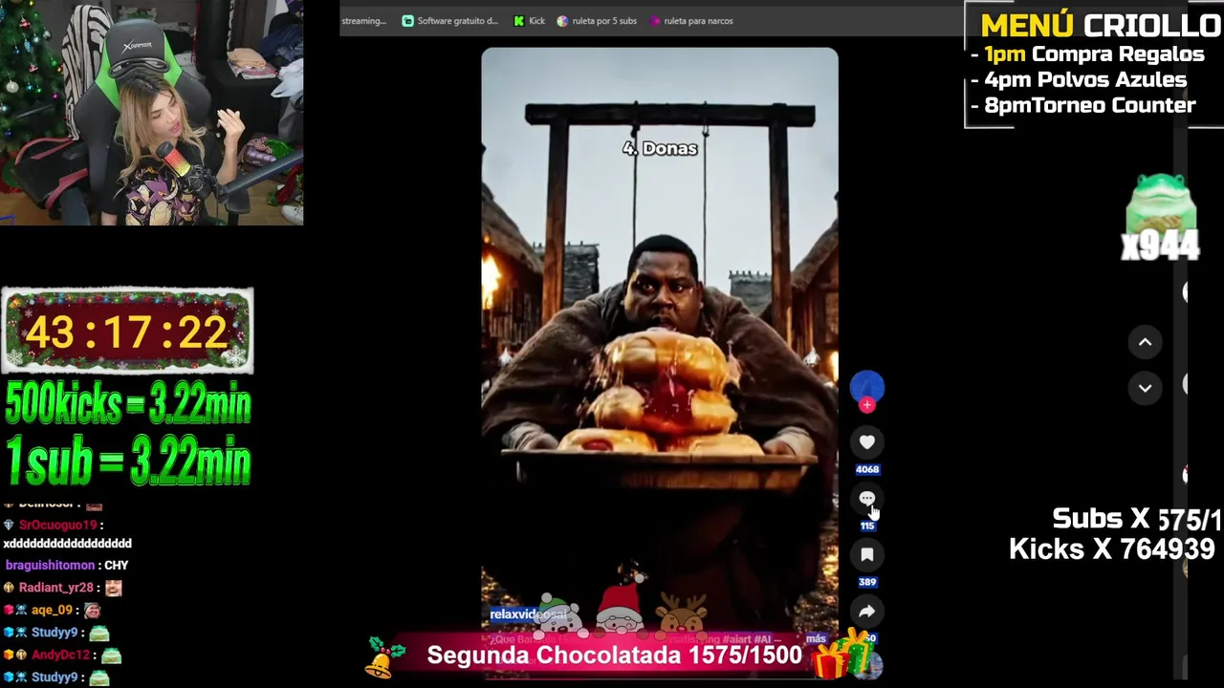The width and height of the screenshot is (1224, 688).
Task: Like the video with the heart icon
Action: tap(866, 442)
